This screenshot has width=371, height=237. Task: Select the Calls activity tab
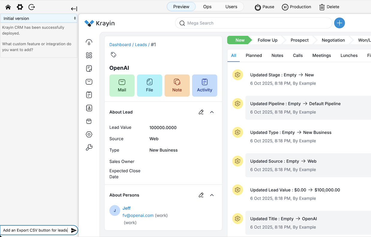click(298, 55)
